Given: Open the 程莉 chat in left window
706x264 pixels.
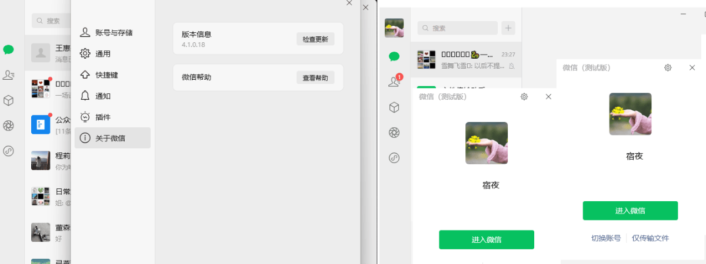Looking at the screenshot, I should (x=48, y=161).
